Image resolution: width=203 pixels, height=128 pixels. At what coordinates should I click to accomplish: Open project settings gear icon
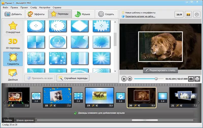tap(197, 14)
